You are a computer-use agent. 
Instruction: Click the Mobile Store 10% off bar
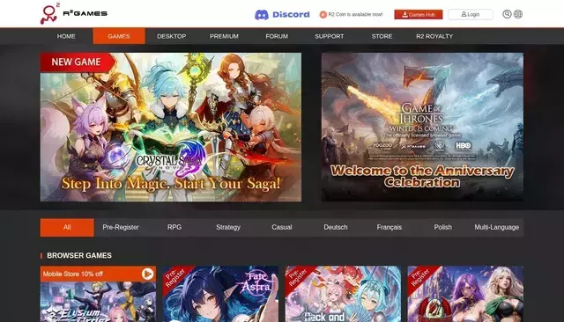tap(98, 274)
